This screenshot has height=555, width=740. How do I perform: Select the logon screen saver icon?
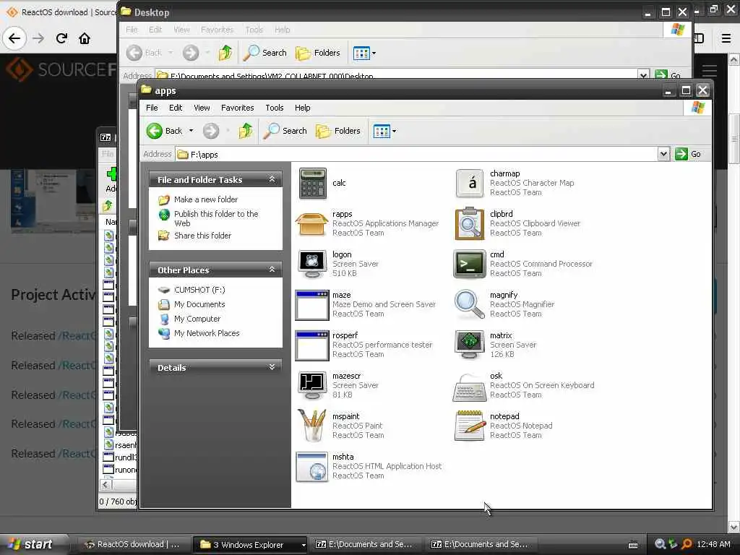pos(312,264)
